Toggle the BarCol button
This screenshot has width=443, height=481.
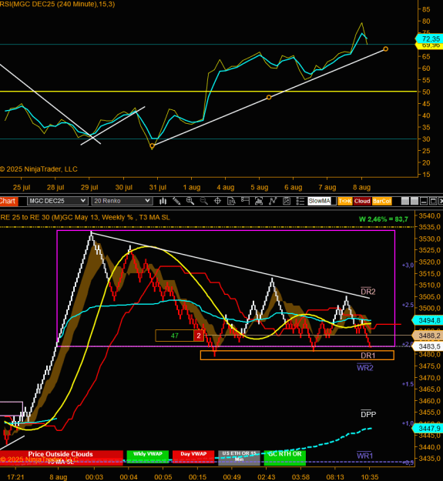pyautogui.click(x=382, y=201)
